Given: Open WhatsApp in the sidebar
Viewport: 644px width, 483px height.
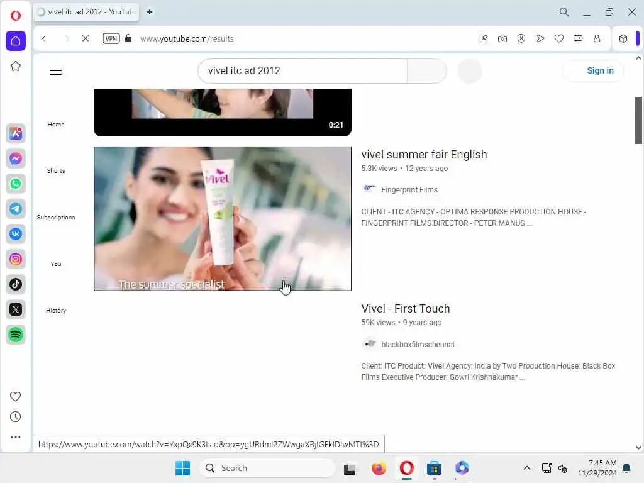Looking at the screenshot, I should click(x=16, y=184).
